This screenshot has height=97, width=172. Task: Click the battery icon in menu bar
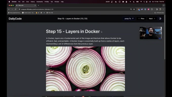[x=137, y=2]
